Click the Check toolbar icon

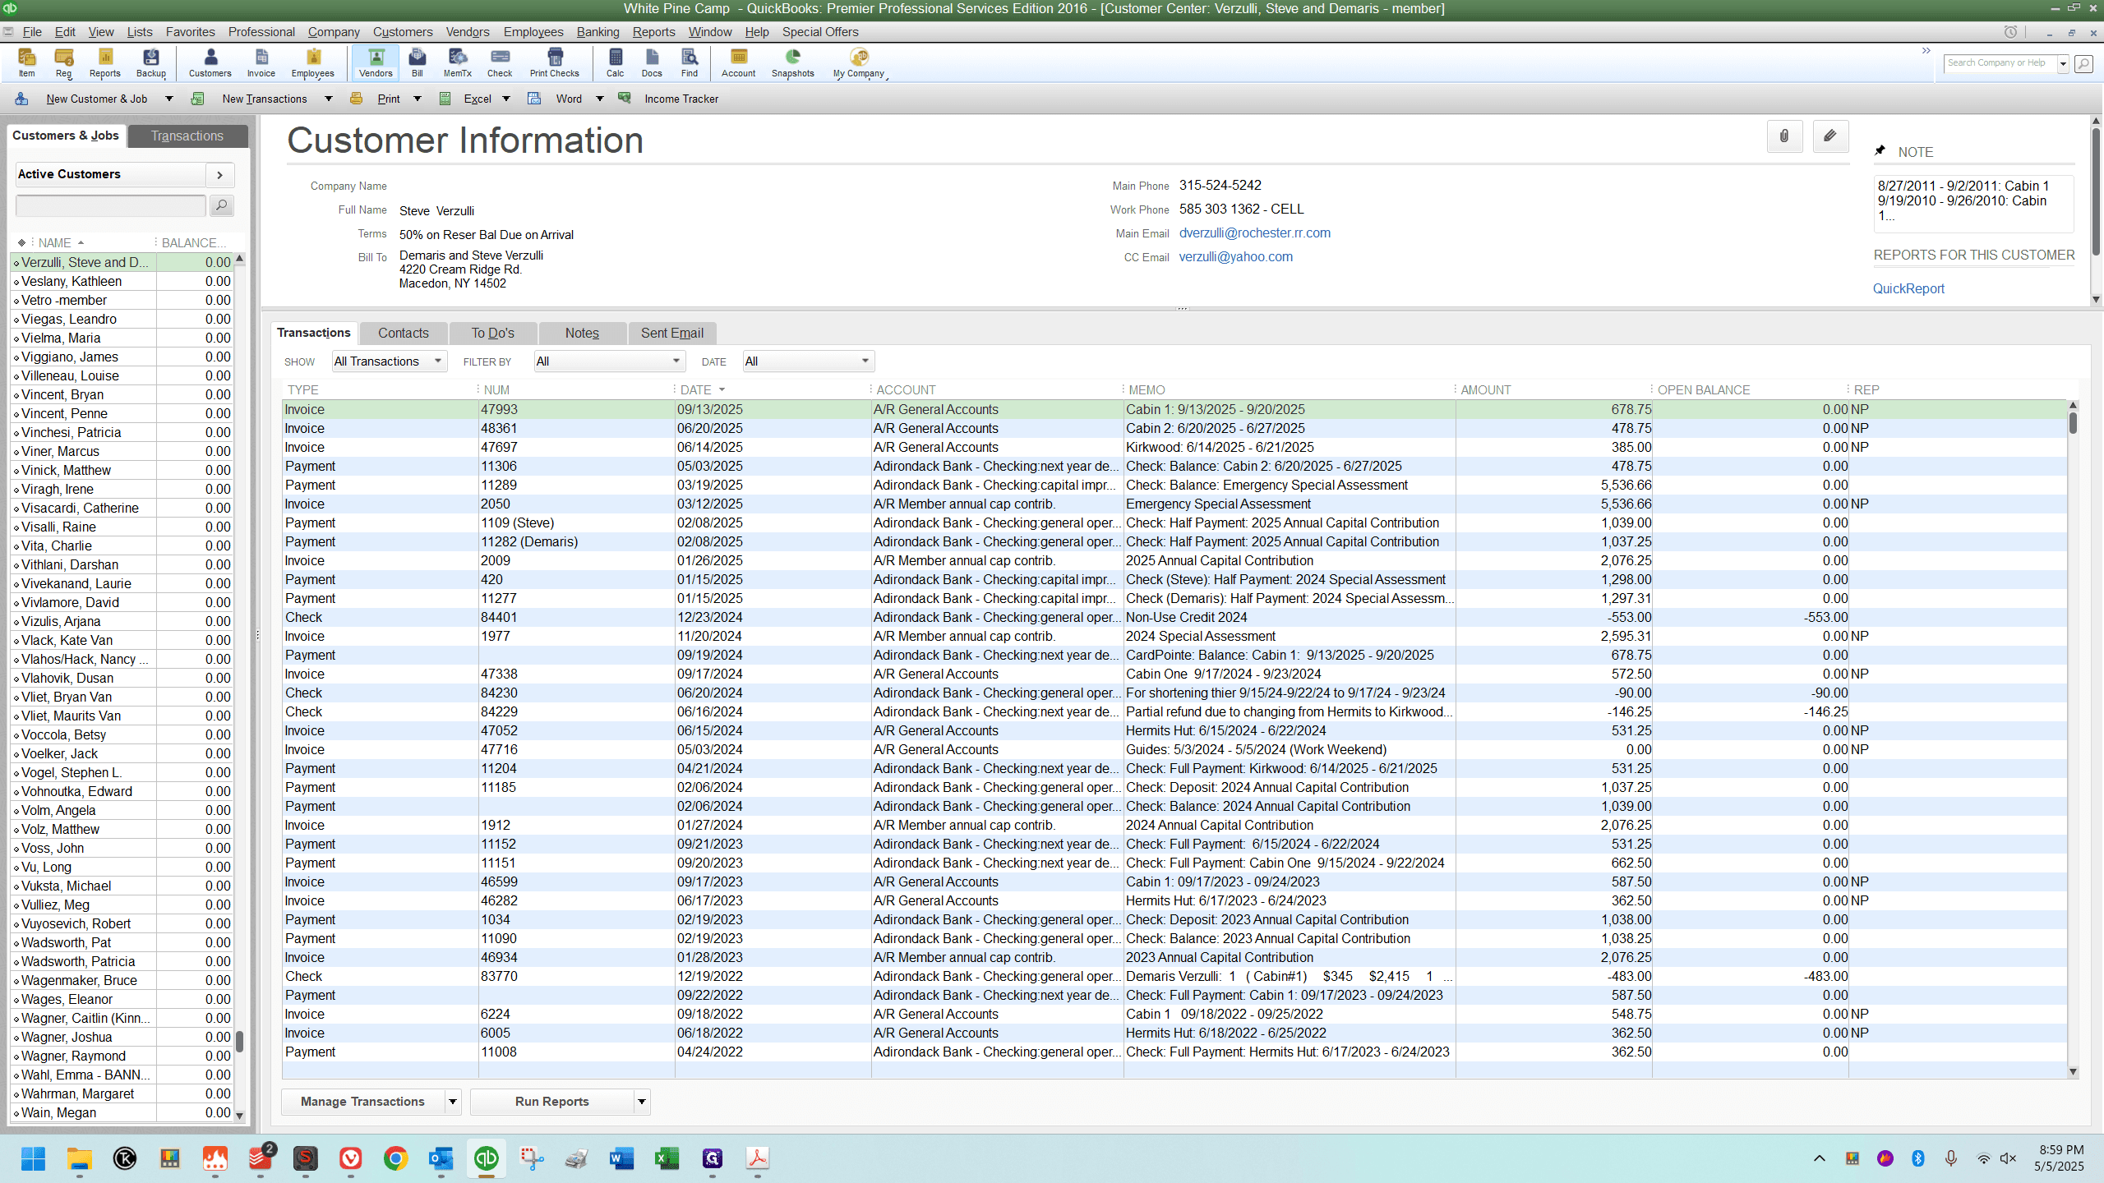click(499, 63)
